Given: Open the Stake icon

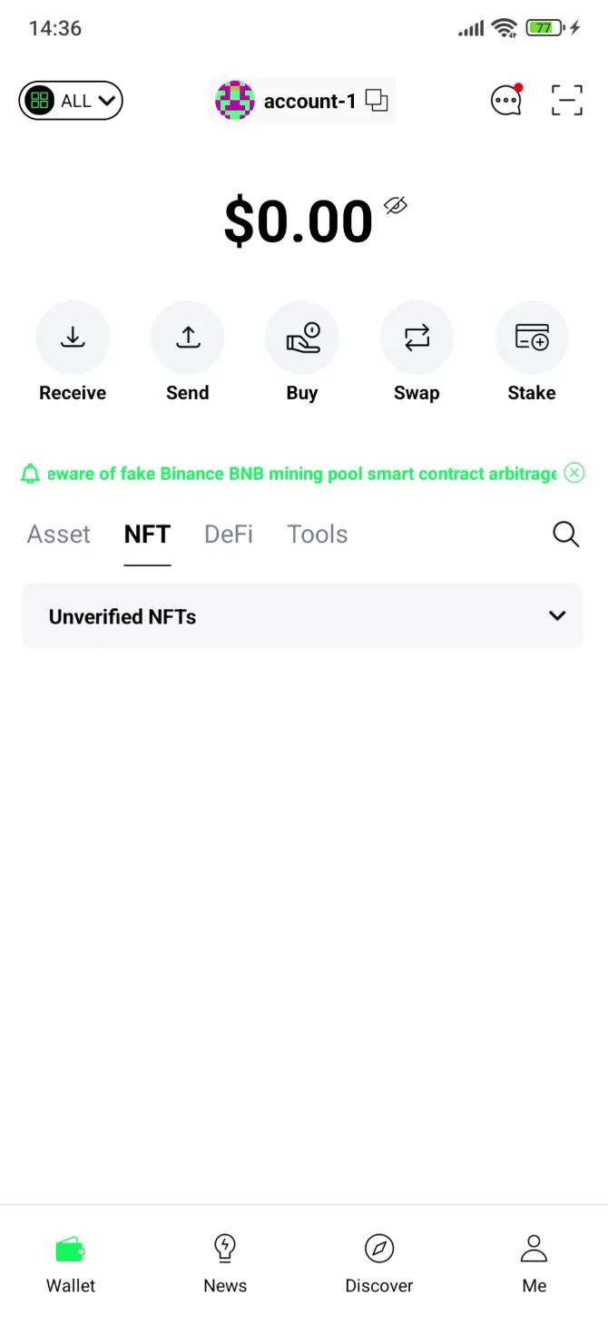Looking at the screenshot, I should pyautogui.click(x=532, y=338).
